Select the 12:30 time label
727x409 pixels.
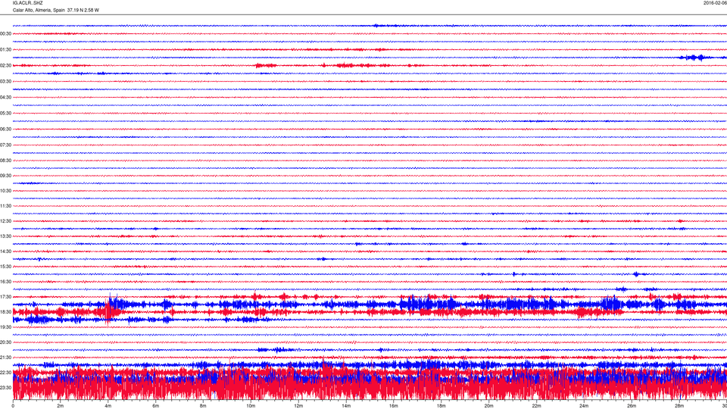(x=5, y=221)
